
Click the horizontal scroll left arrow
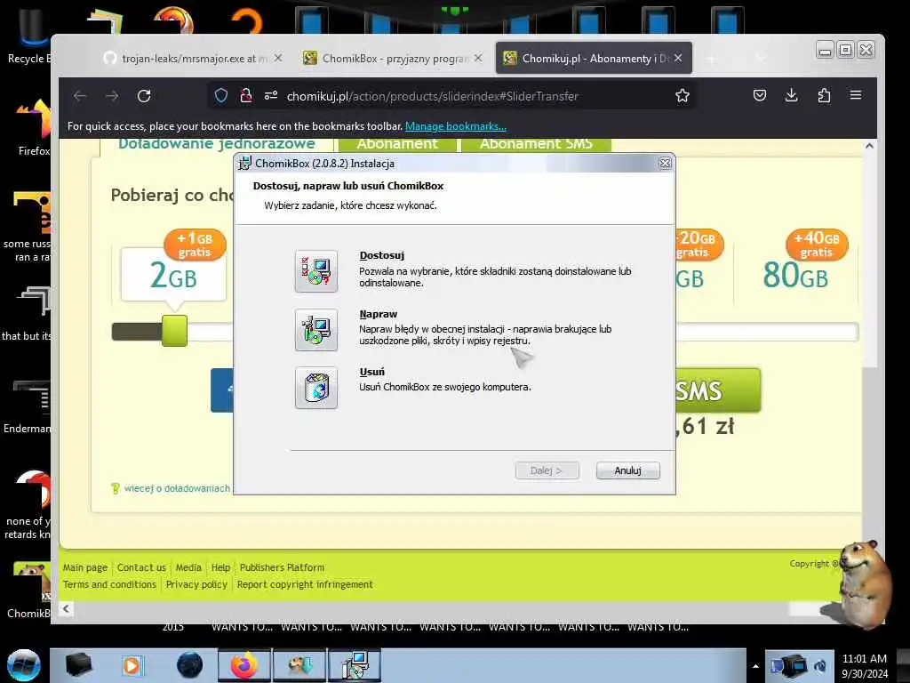[x=66, y=608]
